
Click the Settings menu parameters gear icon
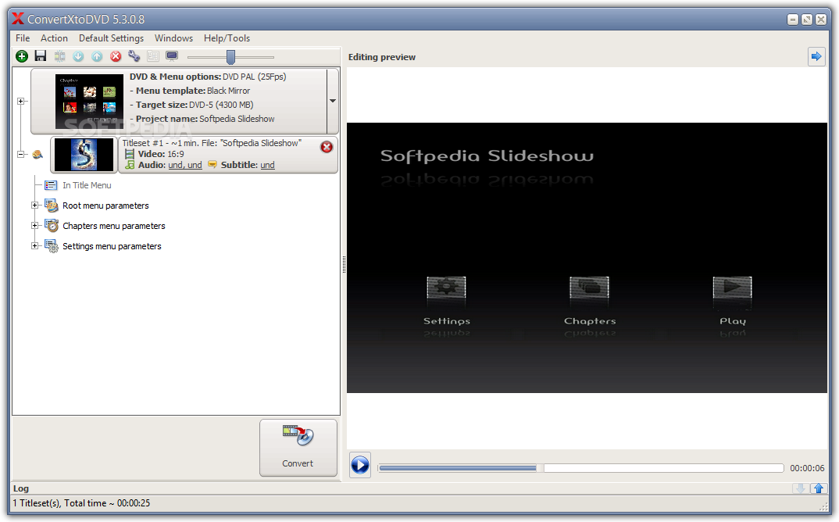pos(52,246)
